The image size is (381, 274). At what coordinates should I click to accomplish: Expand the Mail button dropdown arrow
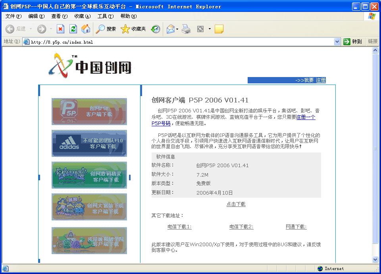[x=177, y=29]
